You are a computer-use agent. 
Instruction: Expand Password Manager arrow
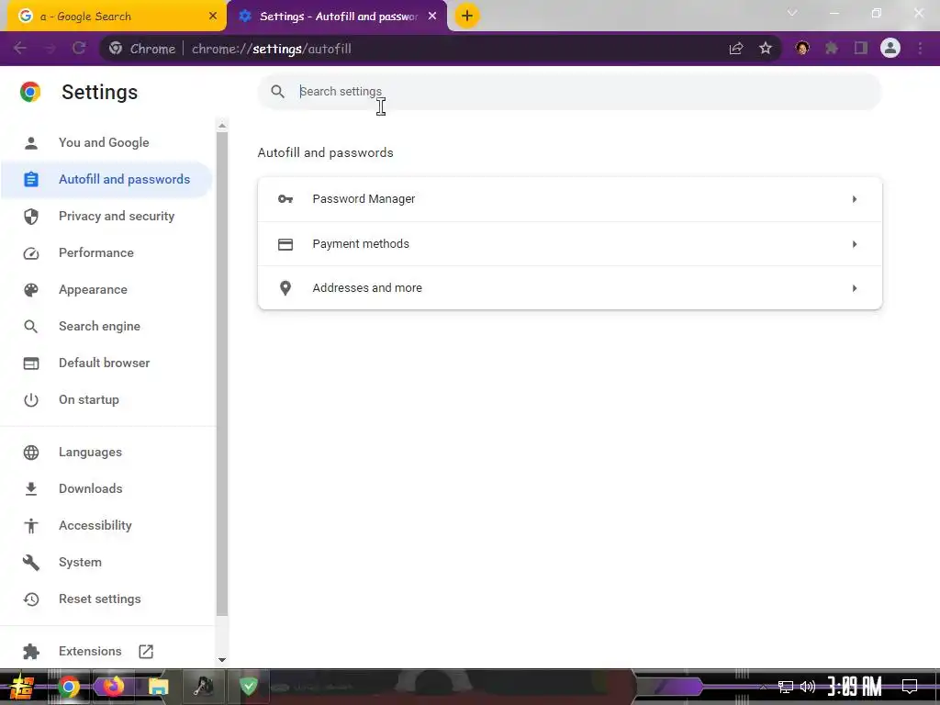click(855, 199)
